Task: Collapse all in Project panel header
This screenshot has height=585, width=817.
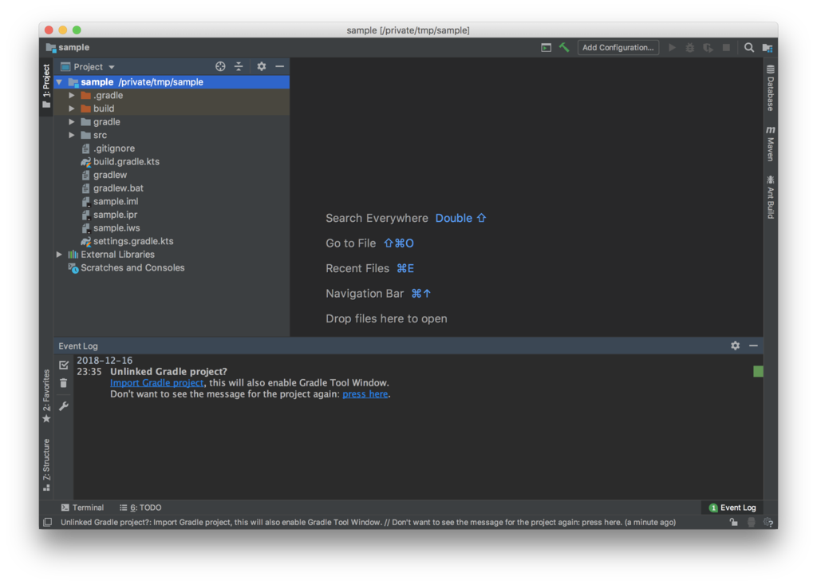Action: click(239, 67)
